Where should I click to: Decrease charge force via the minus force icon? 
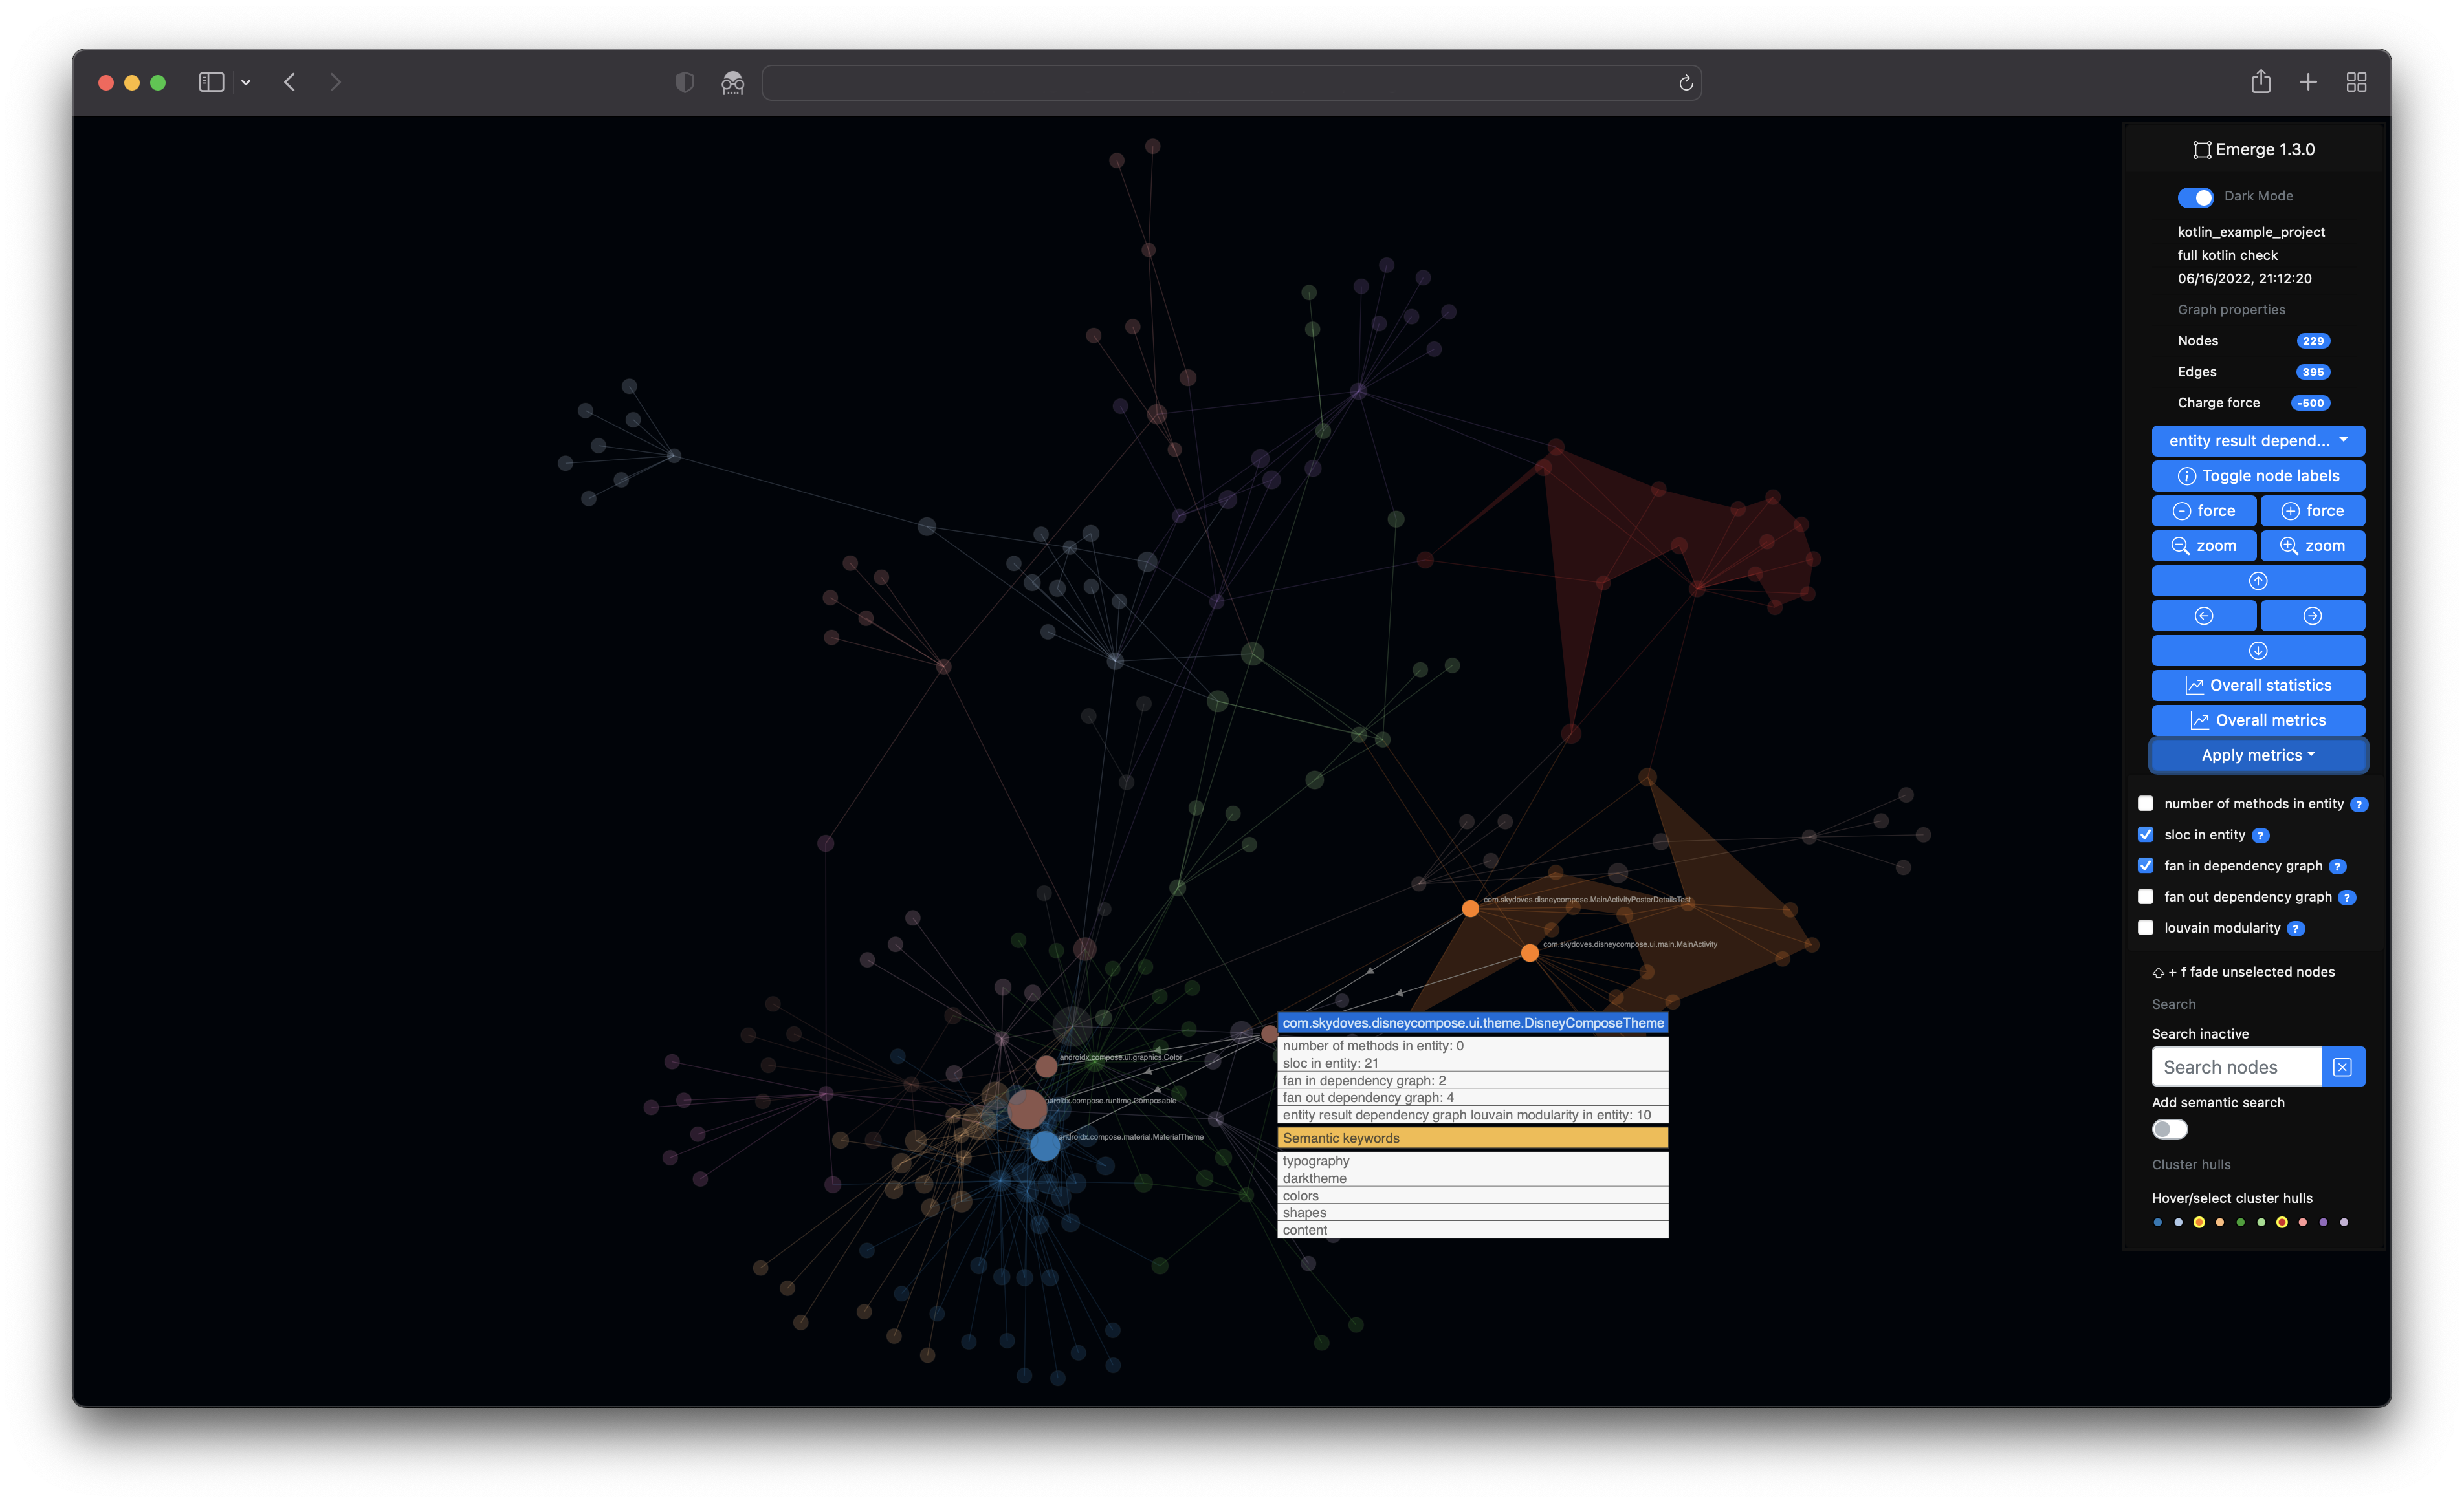pyautogui.click(x=2183, y=511)
